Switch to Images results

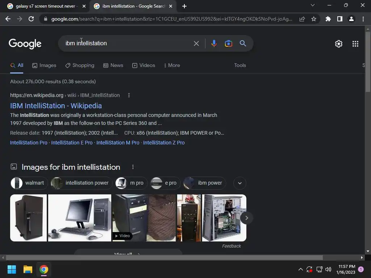pos(44,66)
